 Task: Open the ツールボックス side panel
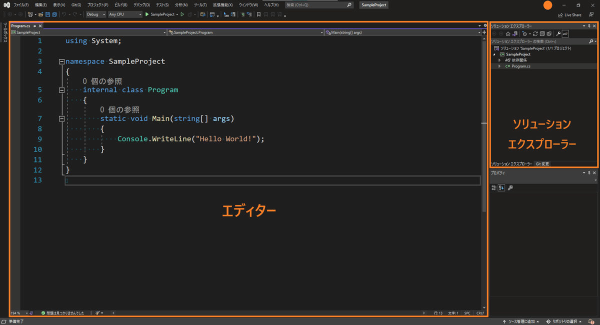pos(4,33)
